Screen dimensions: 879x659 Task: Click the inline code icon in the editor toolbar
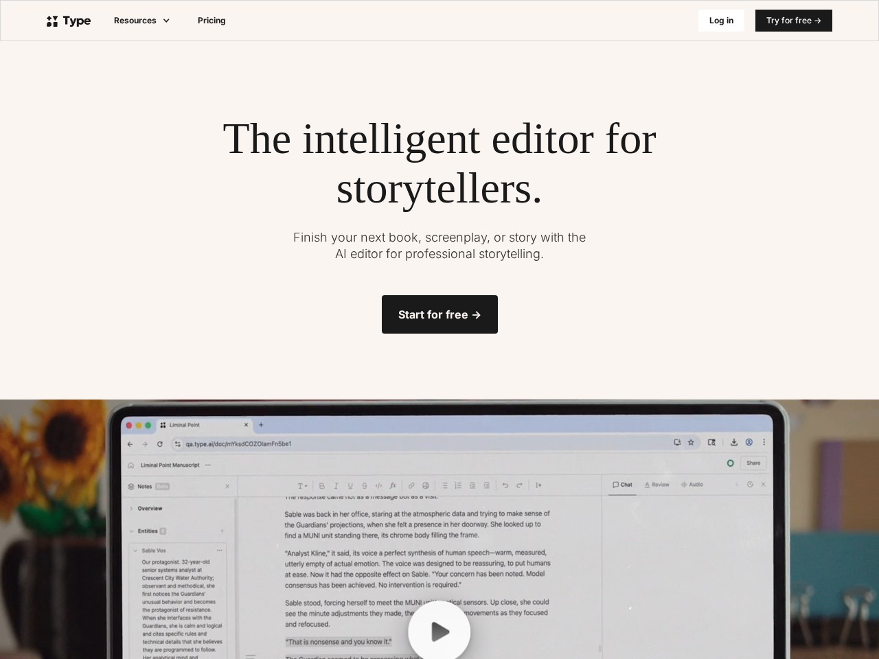click(378, 486)
